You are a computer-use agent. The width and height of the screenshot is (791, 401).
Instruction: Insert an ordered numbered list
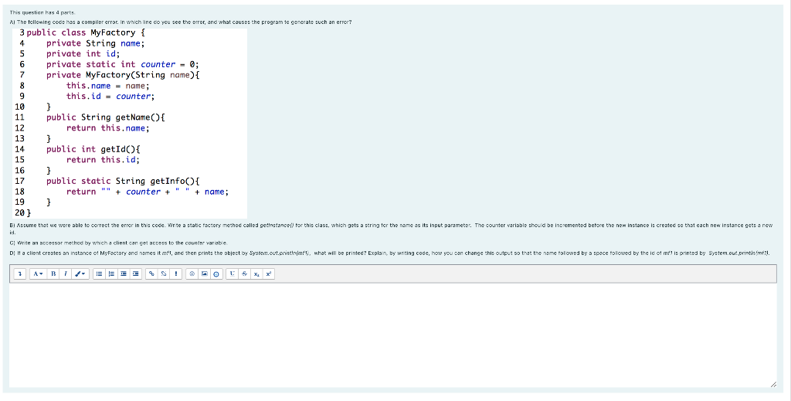tap(111, 274)
